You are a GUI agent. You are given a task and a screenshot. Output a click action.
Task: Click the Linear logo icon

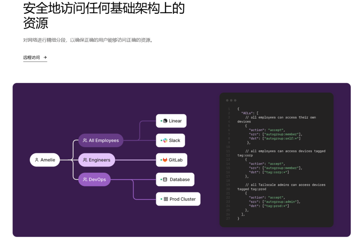click(165, 121)
